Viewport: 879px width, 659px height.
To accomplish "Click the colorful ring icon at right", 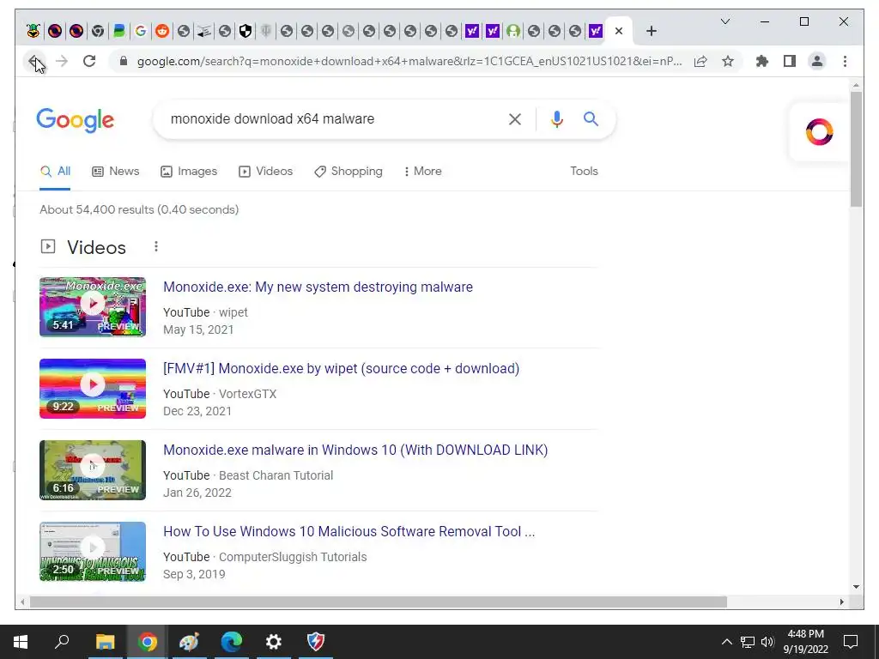I will [x=819, y=132].
